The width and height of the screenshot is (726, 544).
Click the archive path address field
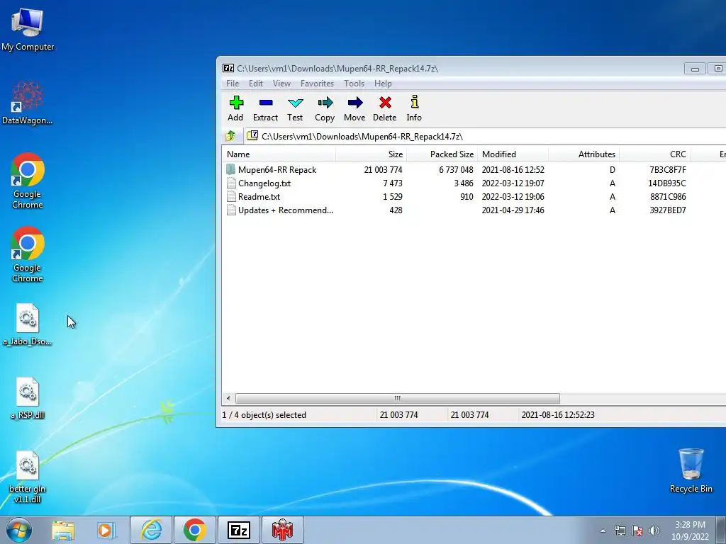pyautogui.click(x=485, y=136)
